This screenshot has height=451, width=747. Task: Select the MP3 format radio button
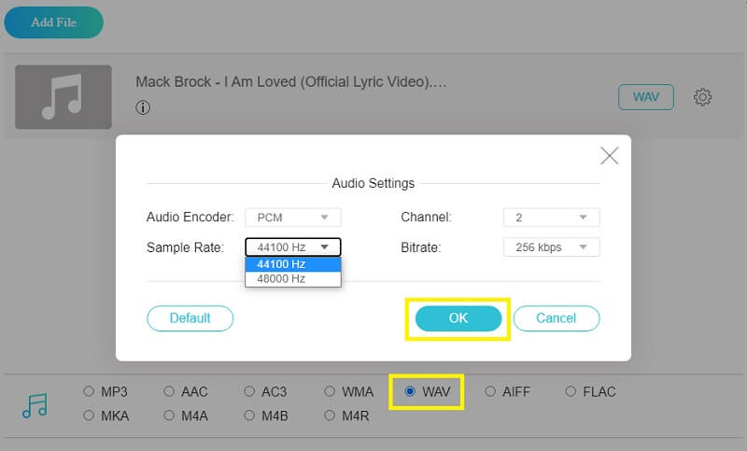pos(89,392)
